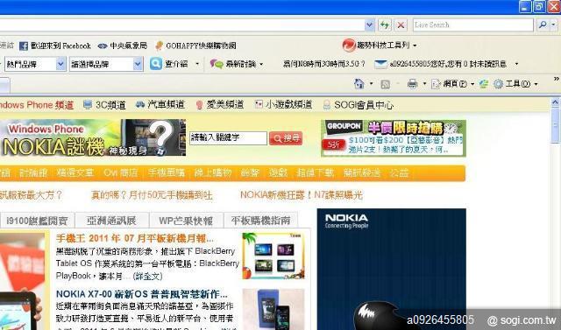
Task: Open the tablets thumbnail image
Action: [273, 256]
